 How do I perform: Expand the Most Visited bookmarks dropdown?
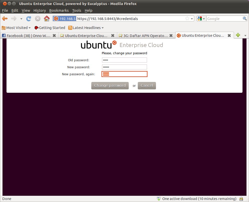(x=29, y=28)
